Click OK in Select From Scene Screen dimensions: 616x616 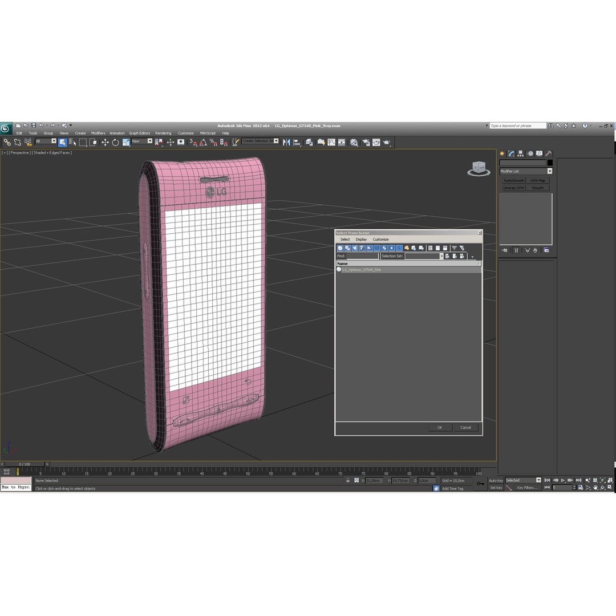click(x=440, y=427)
